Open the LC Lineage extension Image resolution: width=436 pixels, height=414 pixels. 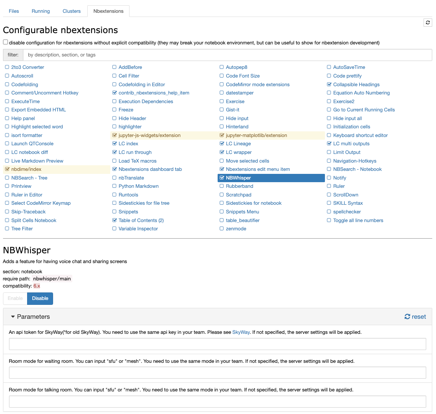[238, 144]
